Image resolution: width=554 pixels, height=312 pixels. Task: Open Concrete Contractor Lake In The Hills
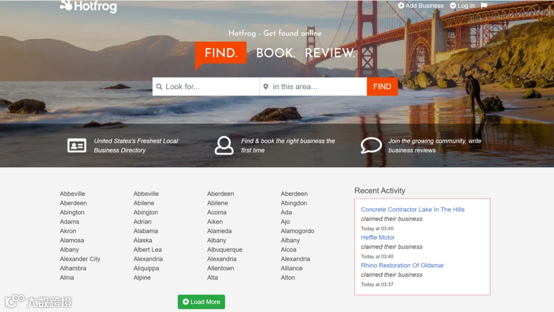tap(412, 209)
